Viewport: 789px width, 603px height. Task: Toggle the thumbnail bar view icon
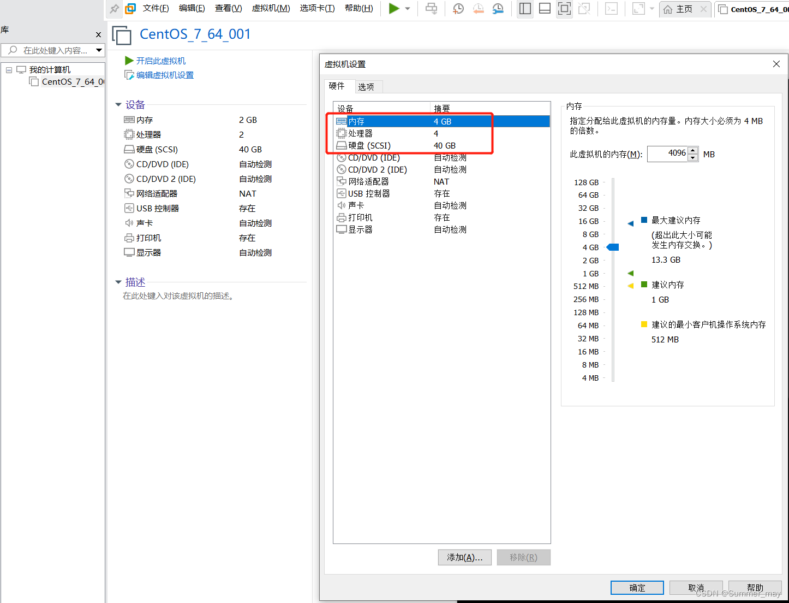(x=545, y=9)
